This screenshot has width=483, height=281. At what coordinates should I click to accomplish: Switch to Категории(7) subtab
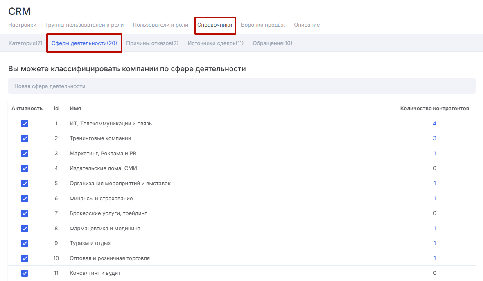click(x=25, y=43)
